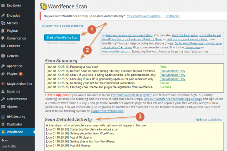This screenshot has width=227, height=151.
Task: Click the Duplicator icon in sidebar
Action: click(3, 124)
